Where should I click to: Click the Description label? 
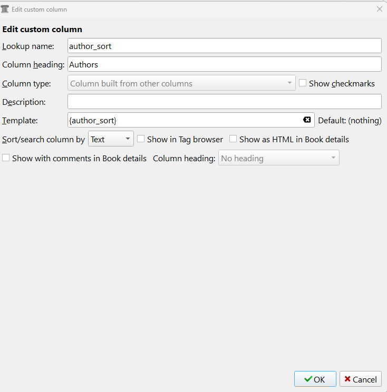click(x=24, y=102)
